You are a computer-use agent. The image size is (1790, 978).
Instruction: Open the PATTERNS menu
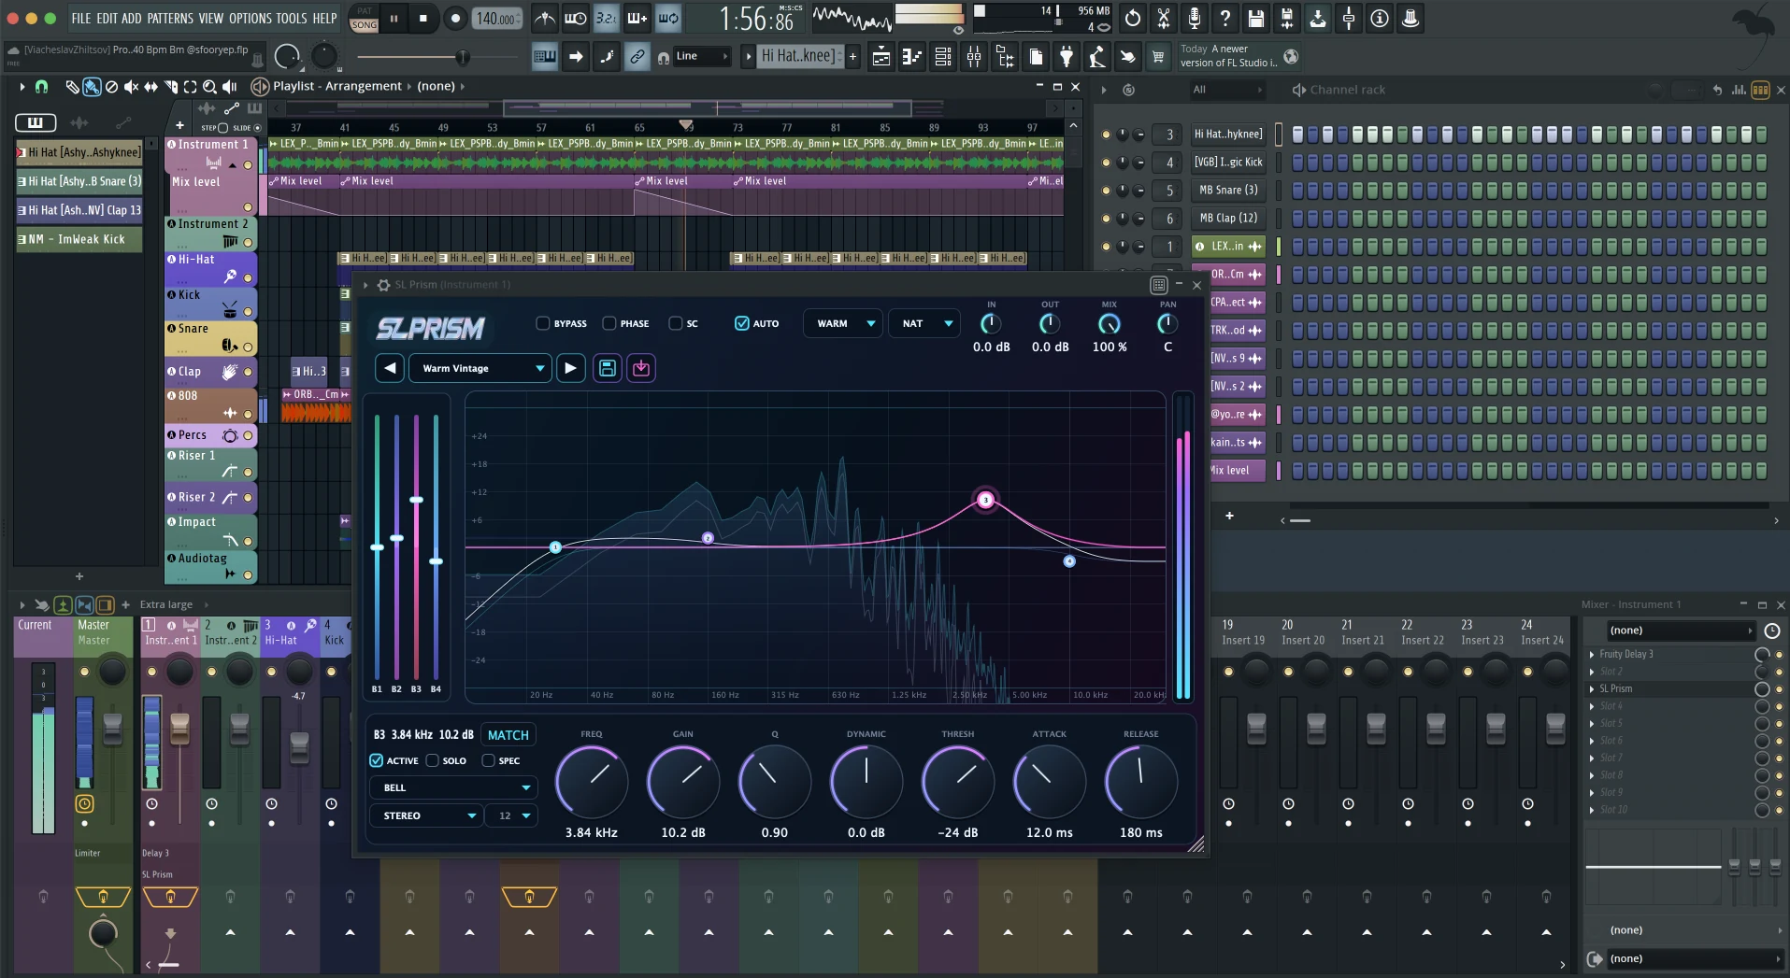(x=169, y=18)
